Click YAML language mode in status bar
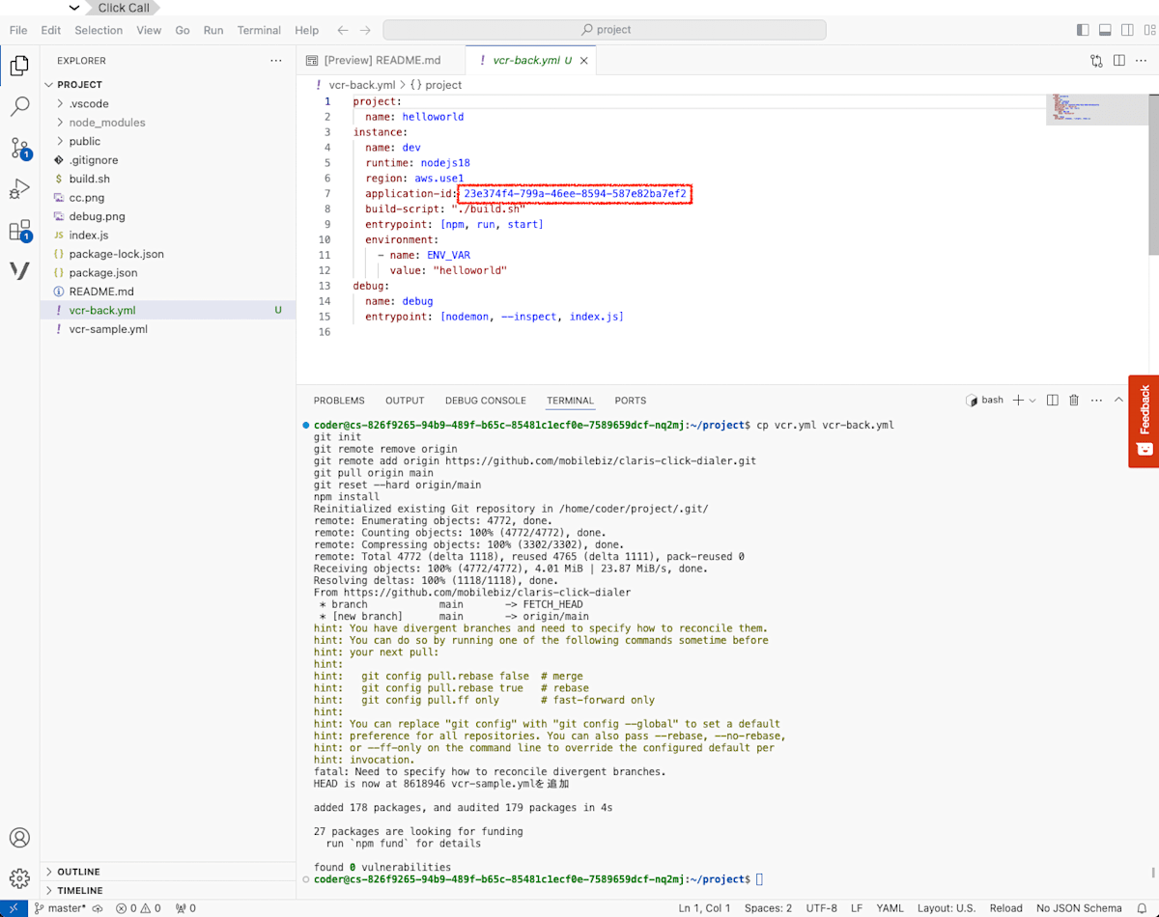 (890, 907)
